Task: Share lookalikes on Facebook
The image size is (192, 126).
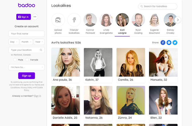Action: point(163,42)
